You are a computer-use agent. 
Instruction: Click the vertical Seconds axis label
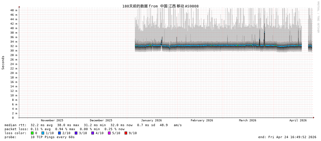[3, 63]
